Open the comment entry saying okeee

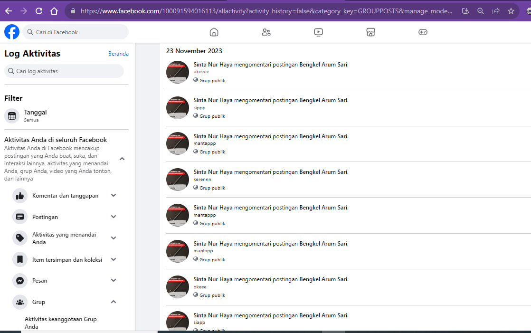349,287
